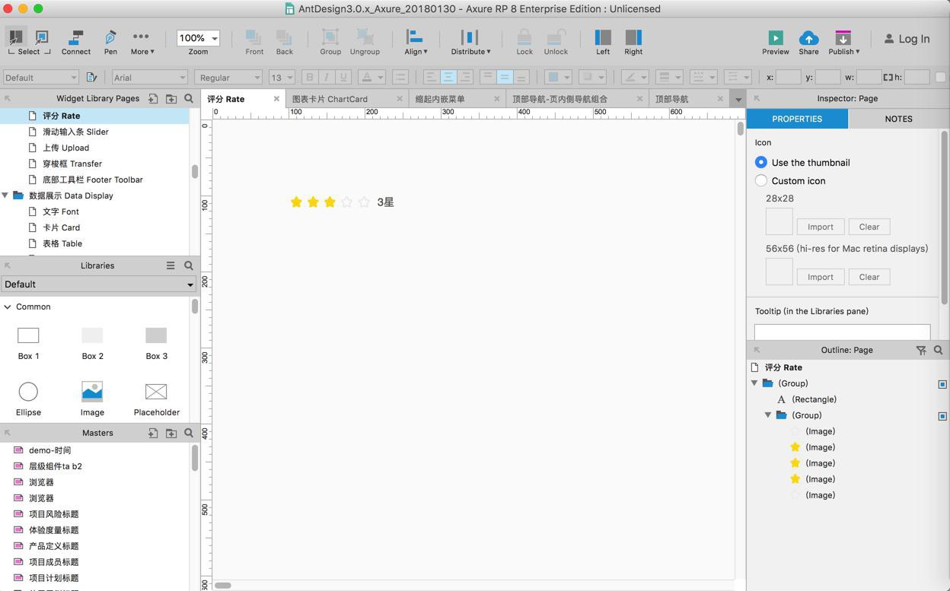Select Use the thumbnail radio button

point(761,162)
